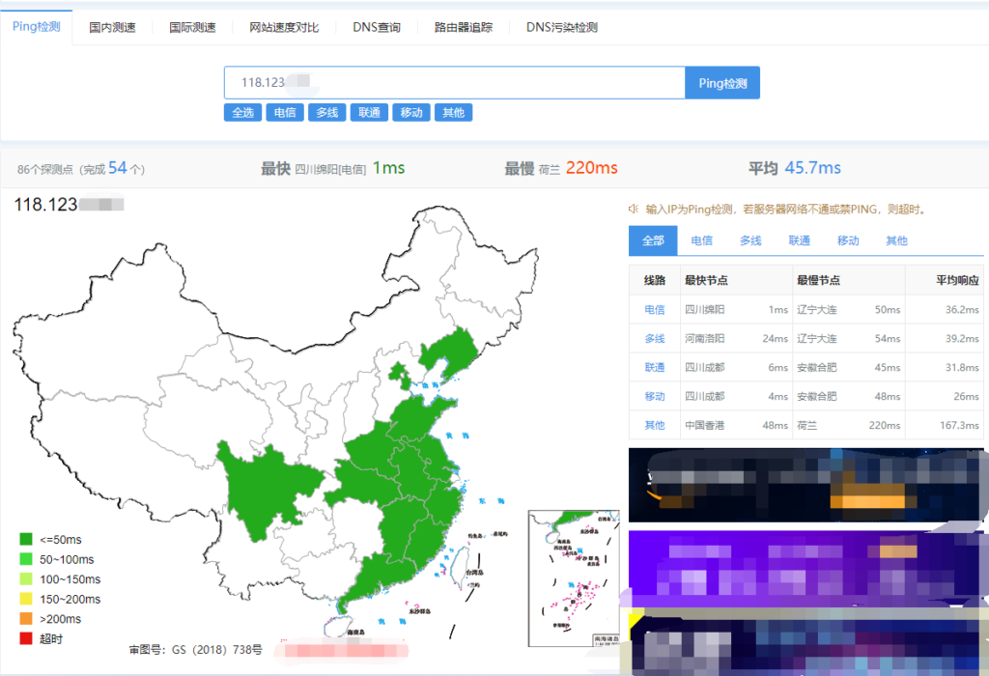Click the 四川绵阳 cell in the table
The width and height of the screenshot is (989, 676).
(704, 310)
